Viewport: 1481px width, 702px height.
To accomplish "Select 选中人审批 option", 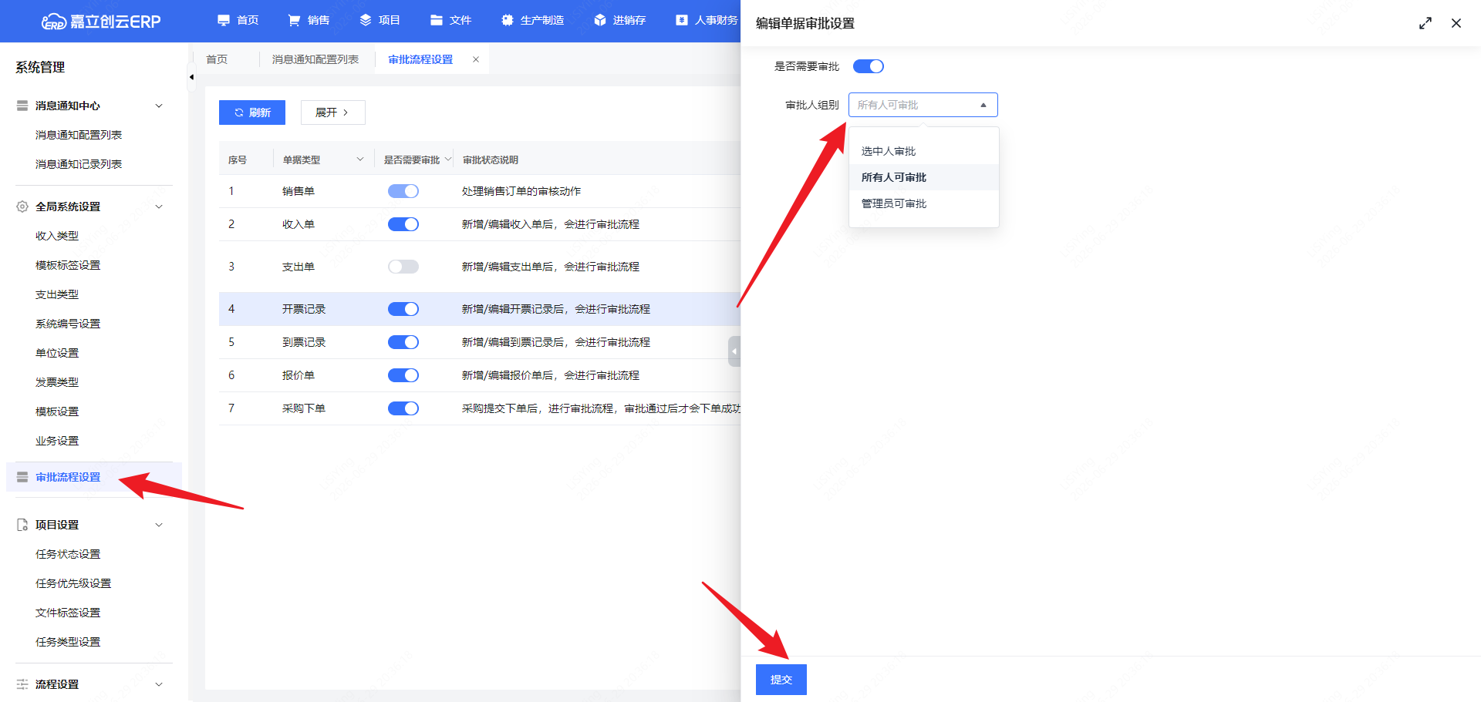I will click(x=924, y=151).
